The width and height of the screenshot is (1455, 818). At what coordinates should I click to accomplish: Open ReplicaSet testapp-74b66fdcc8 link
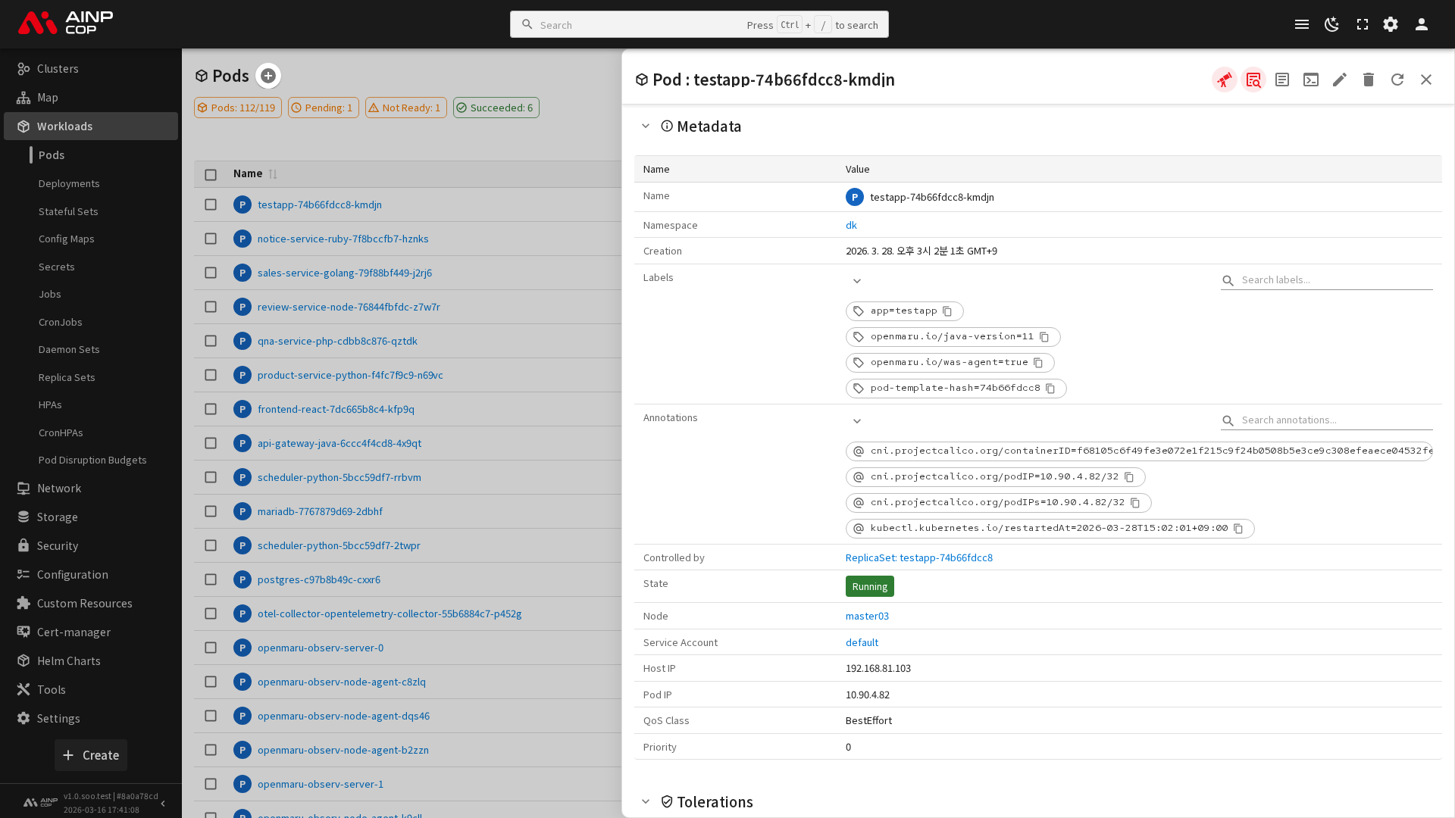tap(918, 557)
